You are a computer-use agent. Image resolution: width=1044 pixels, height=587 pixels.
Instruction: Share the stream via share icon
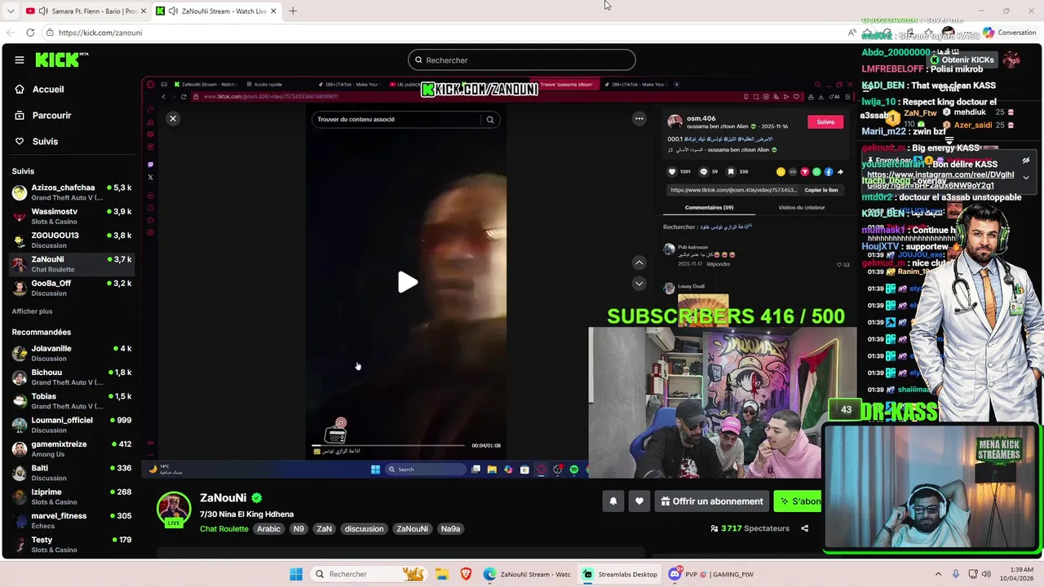[804, 528]
